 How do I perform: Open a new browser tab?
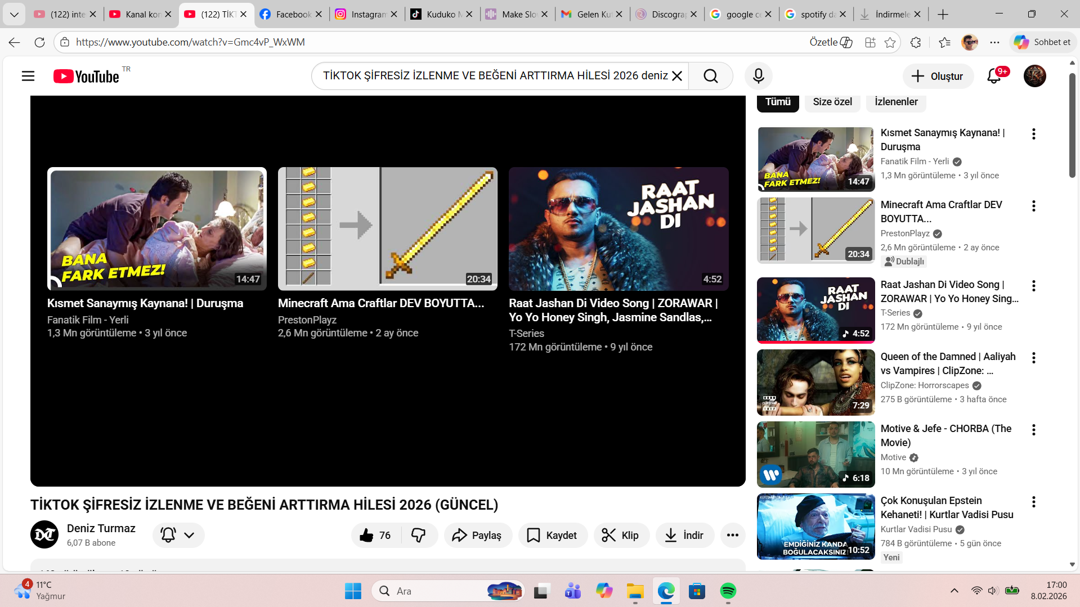pos(943,14)
